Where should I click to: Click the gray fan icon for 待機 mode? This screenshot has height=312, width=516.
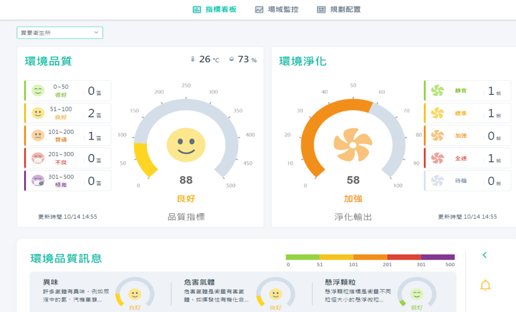pyautogui.click(x=437, y=181)
